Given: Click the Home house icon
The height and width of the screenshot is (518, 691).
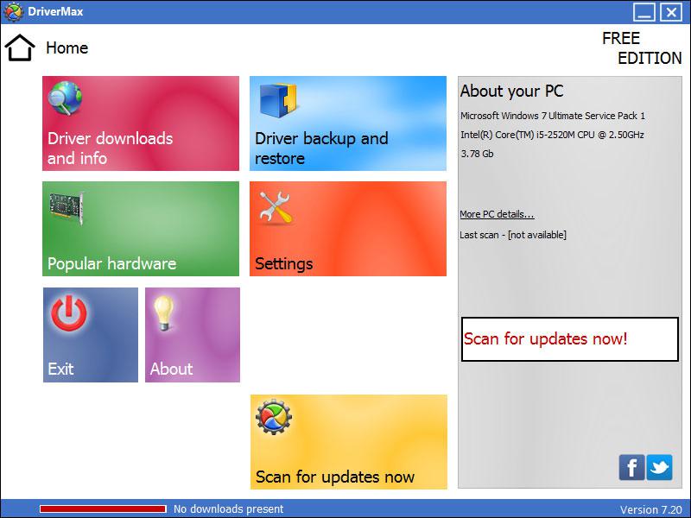Looking at the screenshot, I should point(20,47).
